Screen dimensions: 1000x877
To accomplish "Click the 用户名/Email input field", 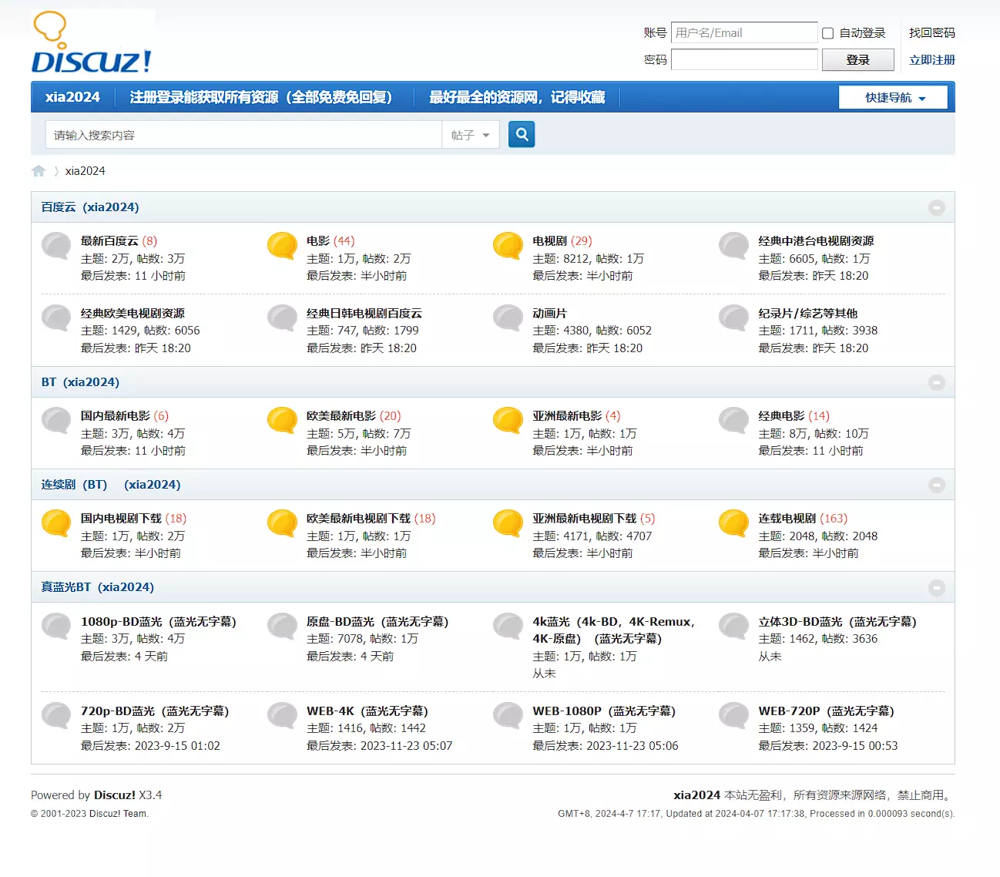I will pyautogui.click(x=743, y=33).
